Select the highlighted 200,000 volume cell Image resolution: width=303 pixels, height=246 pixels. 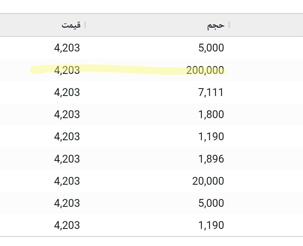point(205,70)
